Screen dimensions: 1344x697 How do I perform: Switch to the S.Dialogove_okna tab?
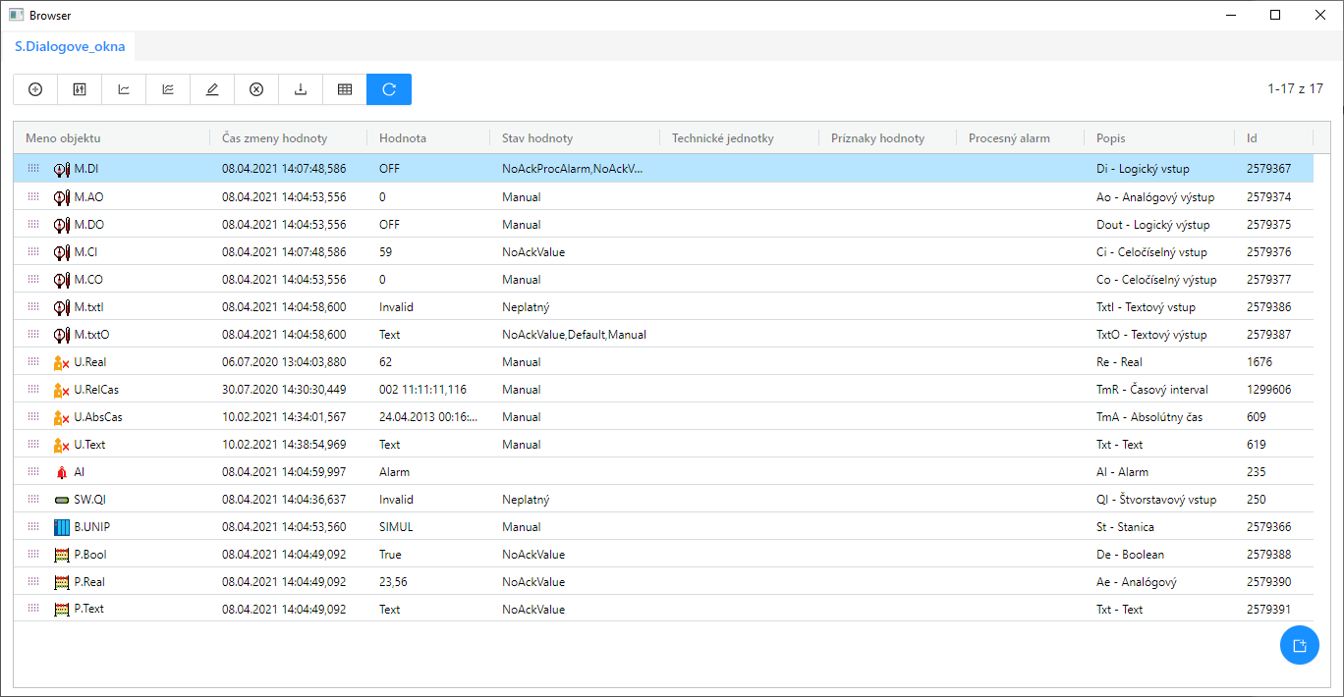pos(70,46)
